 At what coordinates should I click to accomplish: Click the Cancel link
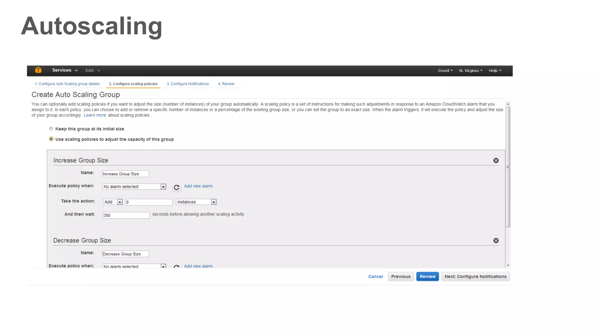pos(375,277)
